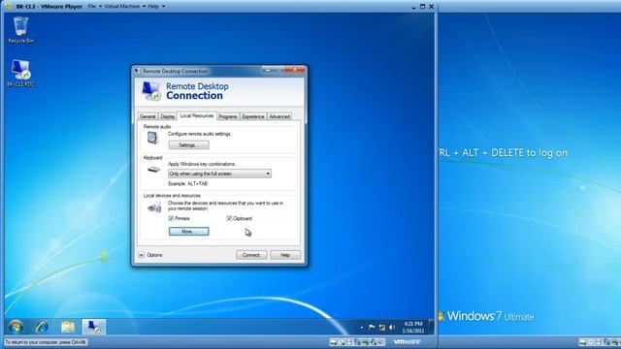Click the local devices icon
This screenshot has width=621, height=349.
pyautogui.click(x=154, y=206)
